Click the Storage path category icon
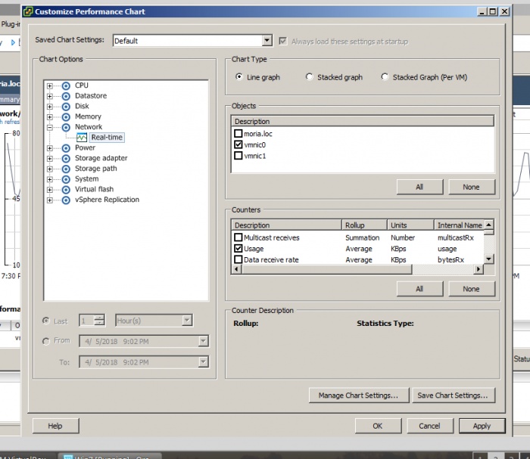This screenshot has width=530, height=459. [x=67, y=169]
